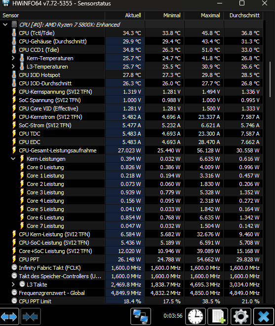Viewport: 275px width, 326px height.
Task: Click the clock reset timer button
Action: click(x=196, y=317)
